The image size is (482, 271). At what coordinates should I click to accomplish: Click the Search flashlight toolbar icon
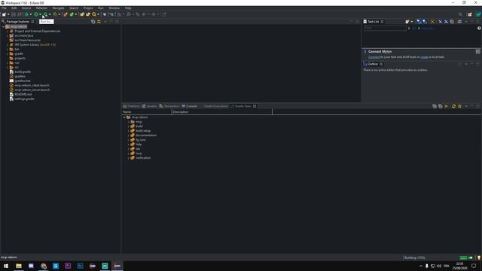pyautogui.click(x=94, y=14)
